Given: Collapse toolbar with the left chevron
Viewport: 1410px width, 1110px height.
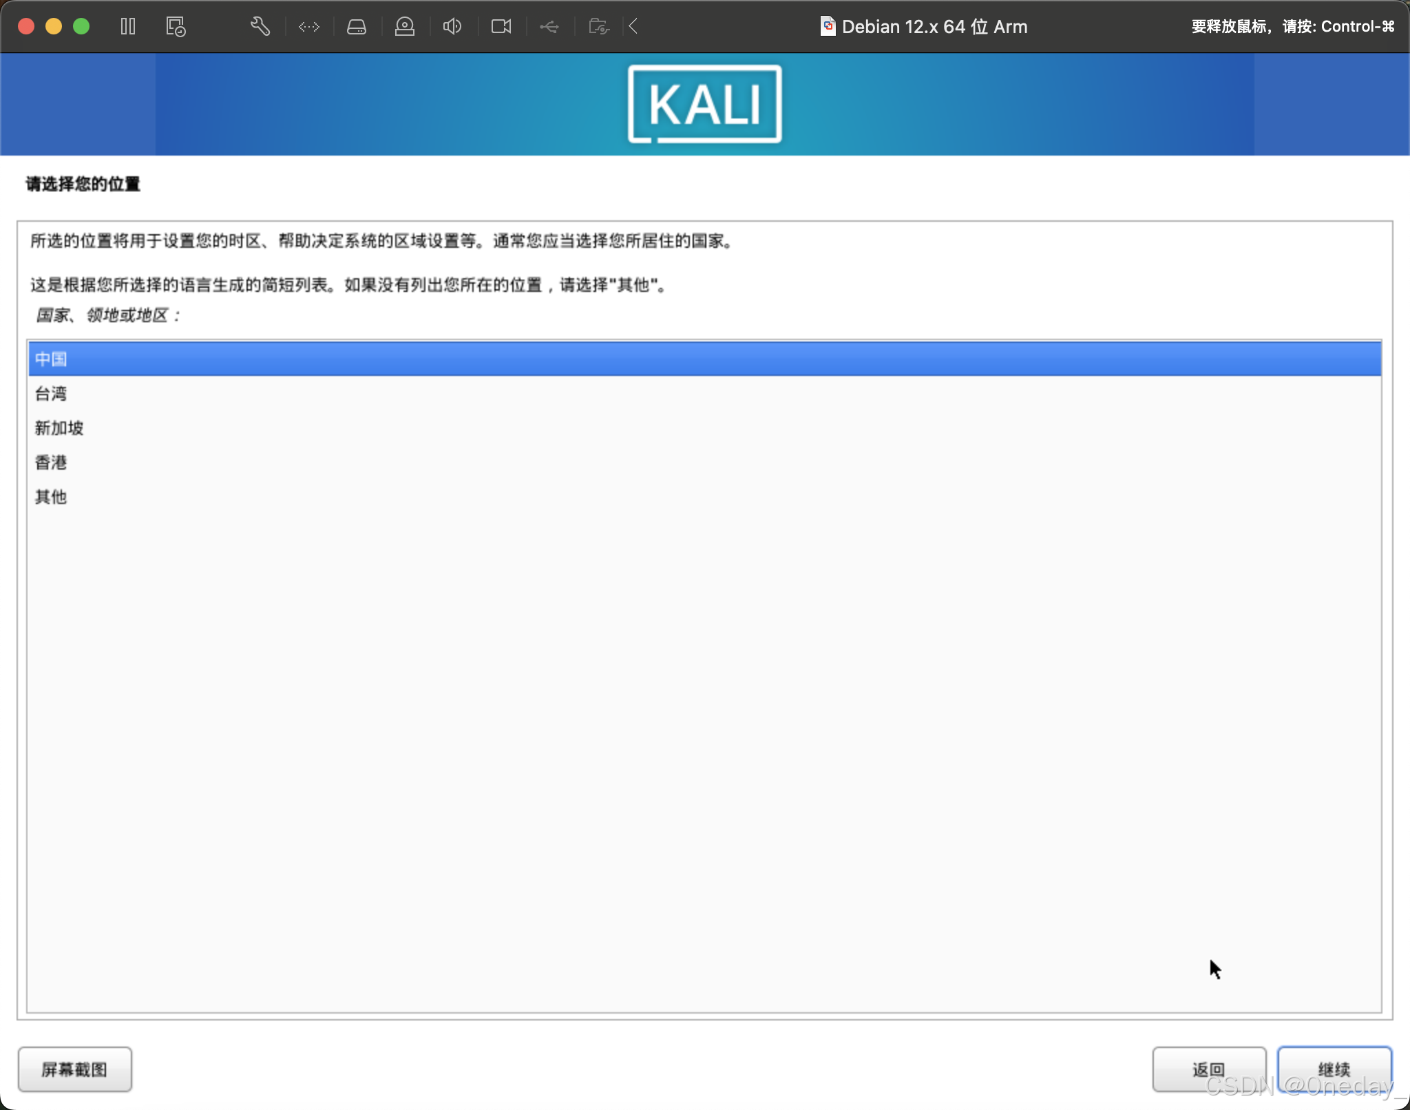Looking at the screenshot, I should 633,27.
